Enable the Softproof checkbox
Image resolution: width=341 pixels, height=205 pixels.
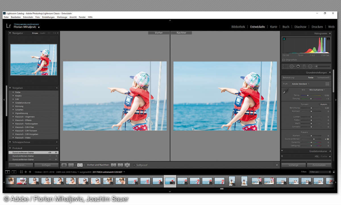tap(134, 165)
